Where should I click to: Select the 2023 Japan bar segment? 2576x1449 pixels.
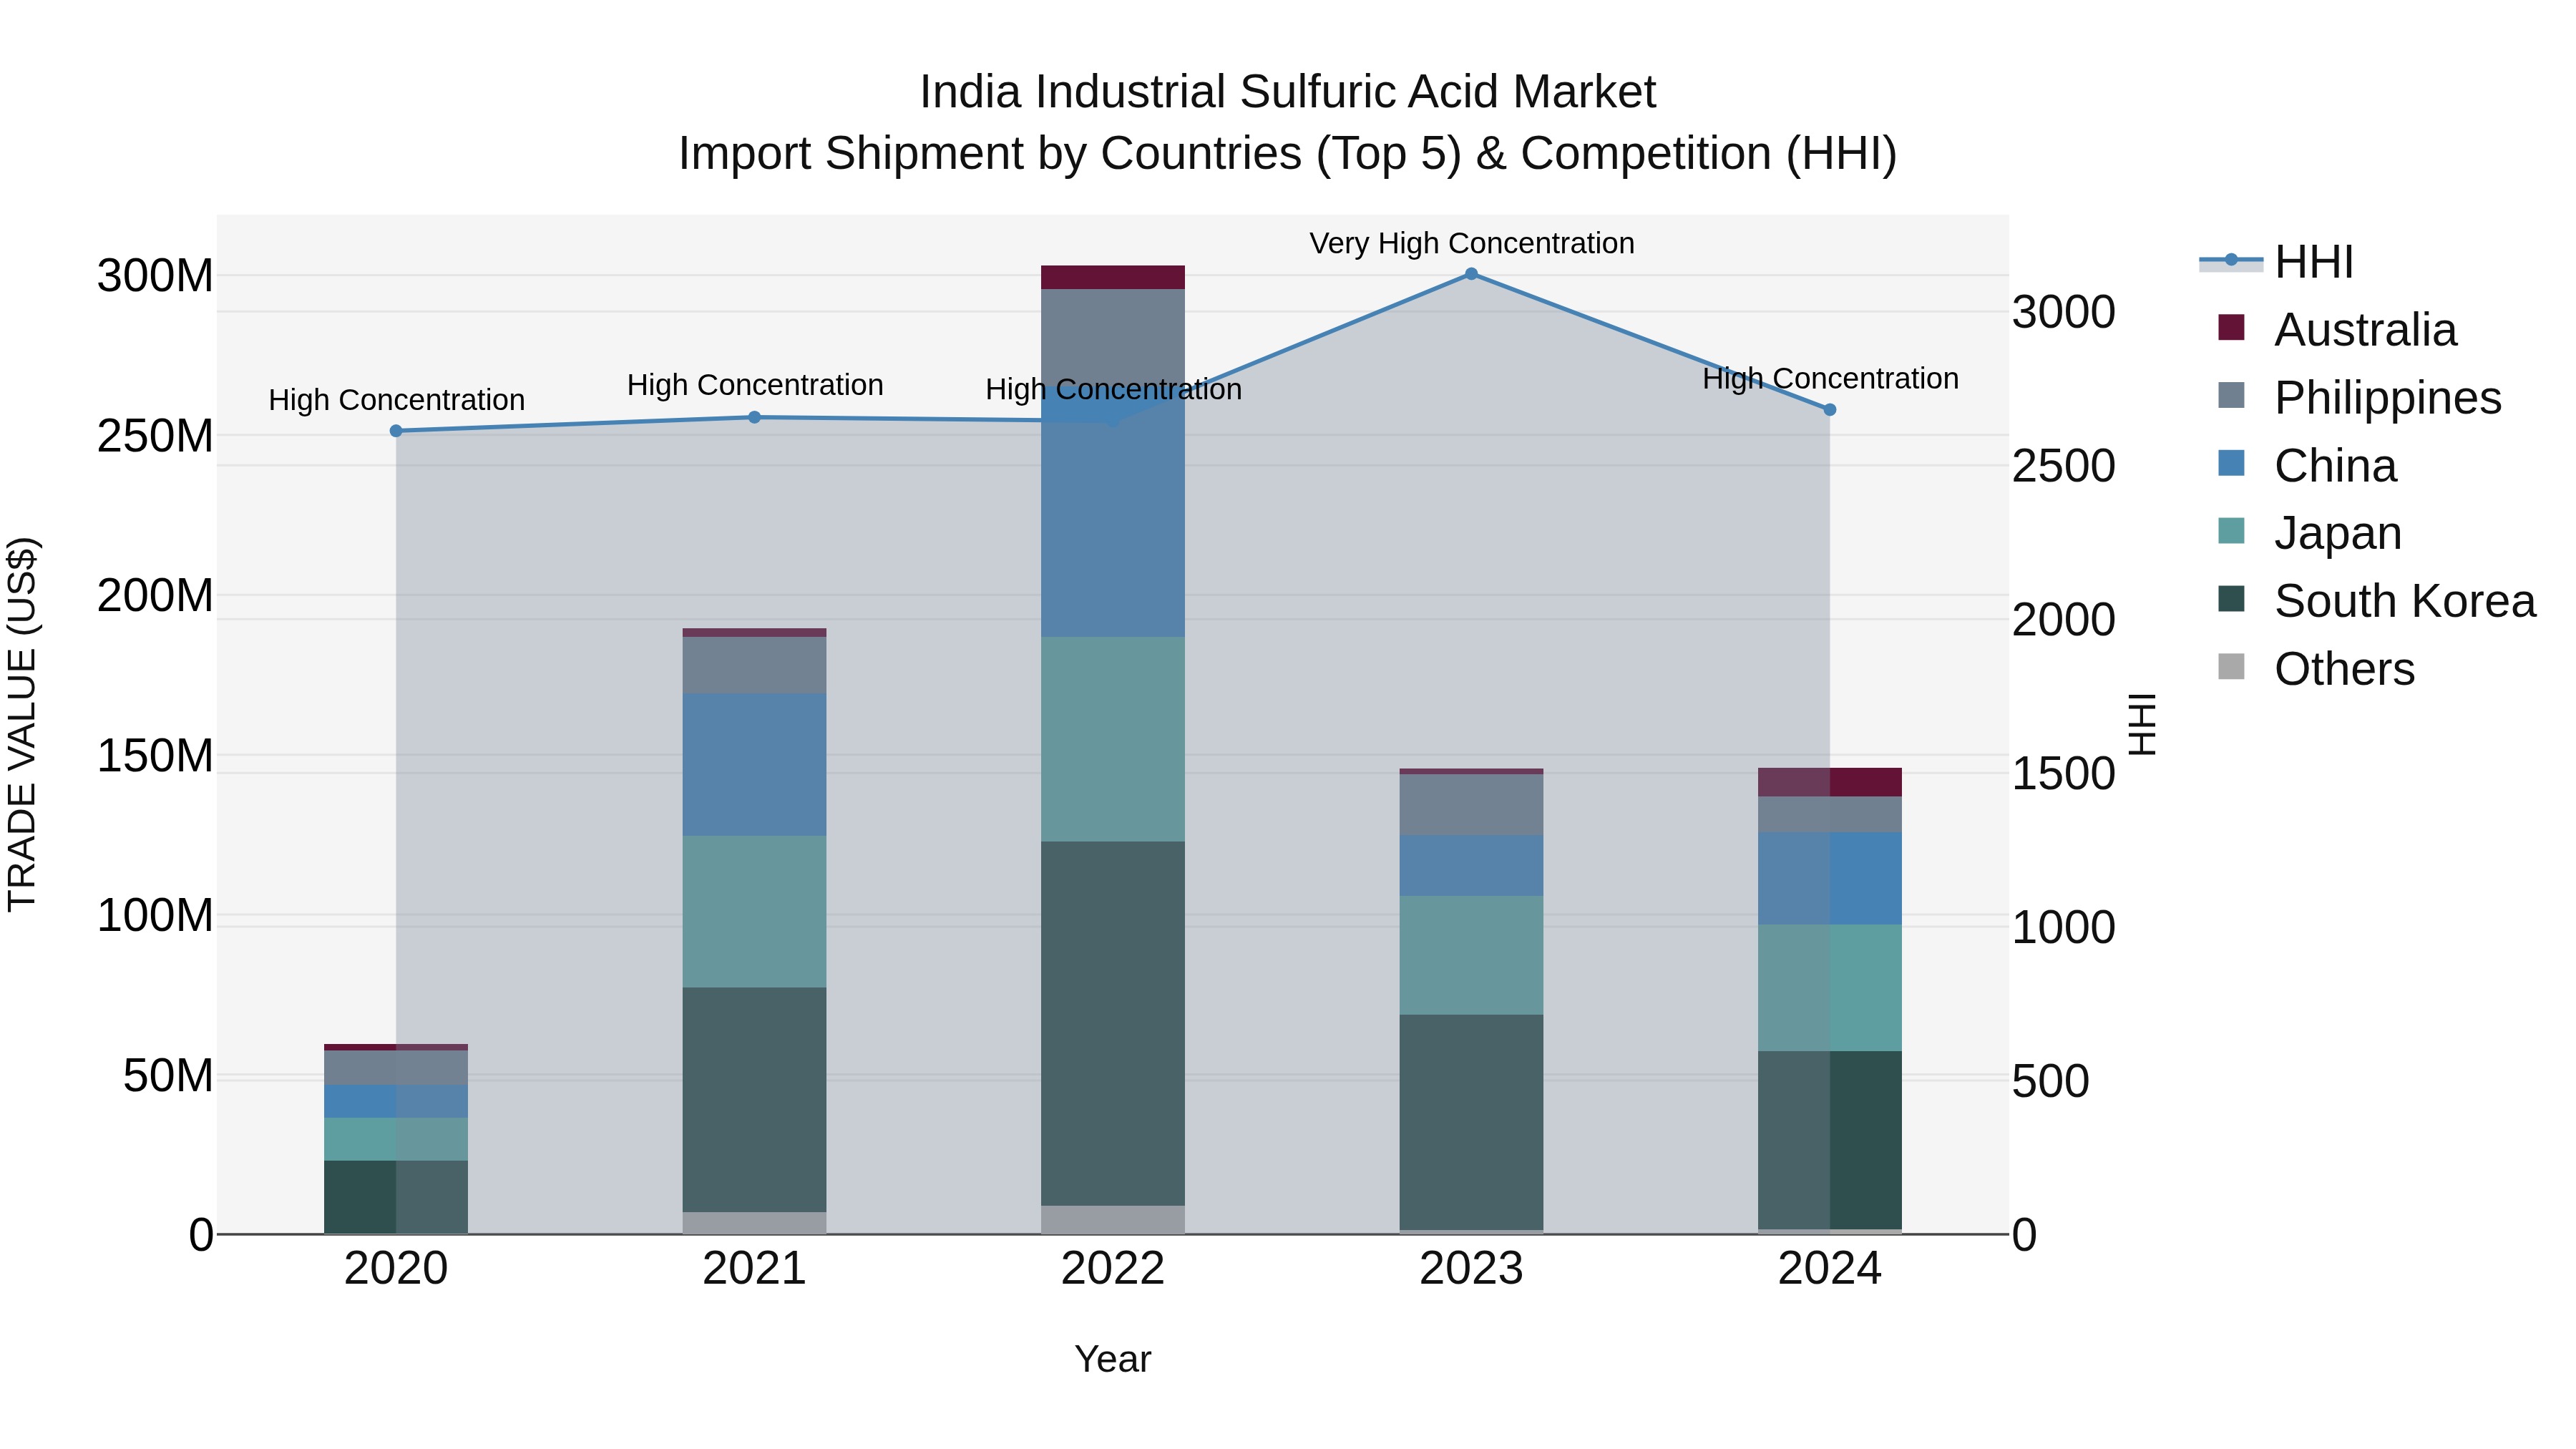1471,955
